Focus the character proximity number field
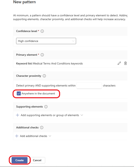Viewport: 134px width, 167px height. [89, 86]
